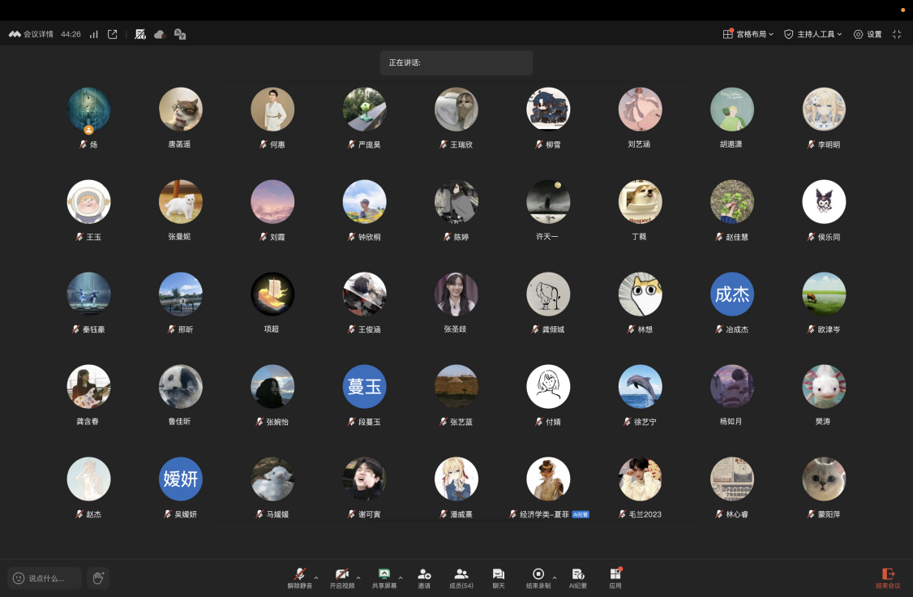Stop recording with 结束录制
The height and width of the screenshot is (597, 913).
click(538, 578)
